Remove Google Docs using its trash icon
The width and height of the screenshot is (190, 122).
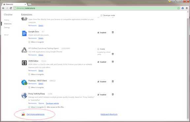pyautogui.click(x=113, y=32)
